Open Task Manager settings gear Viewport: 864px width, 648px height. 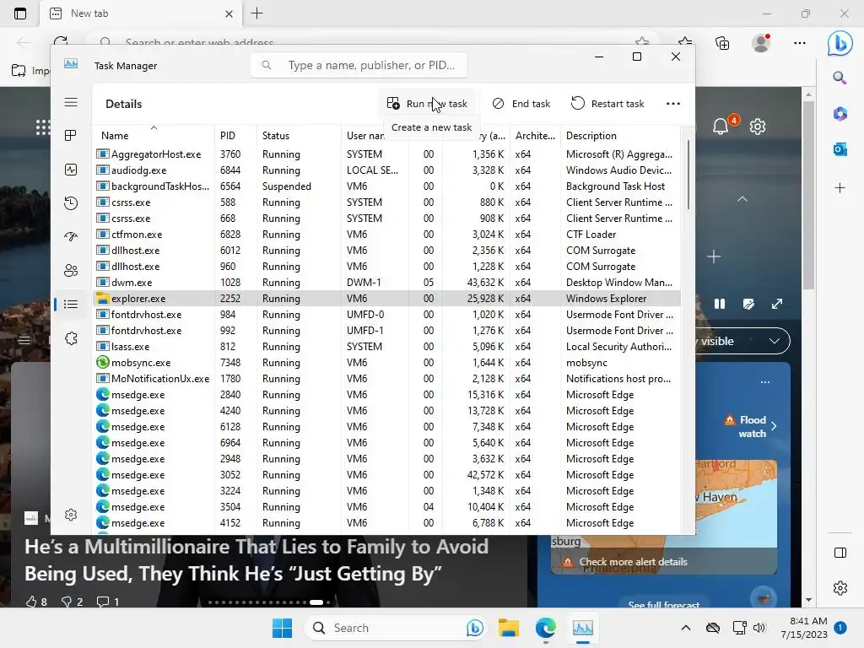tap(71, 515)
